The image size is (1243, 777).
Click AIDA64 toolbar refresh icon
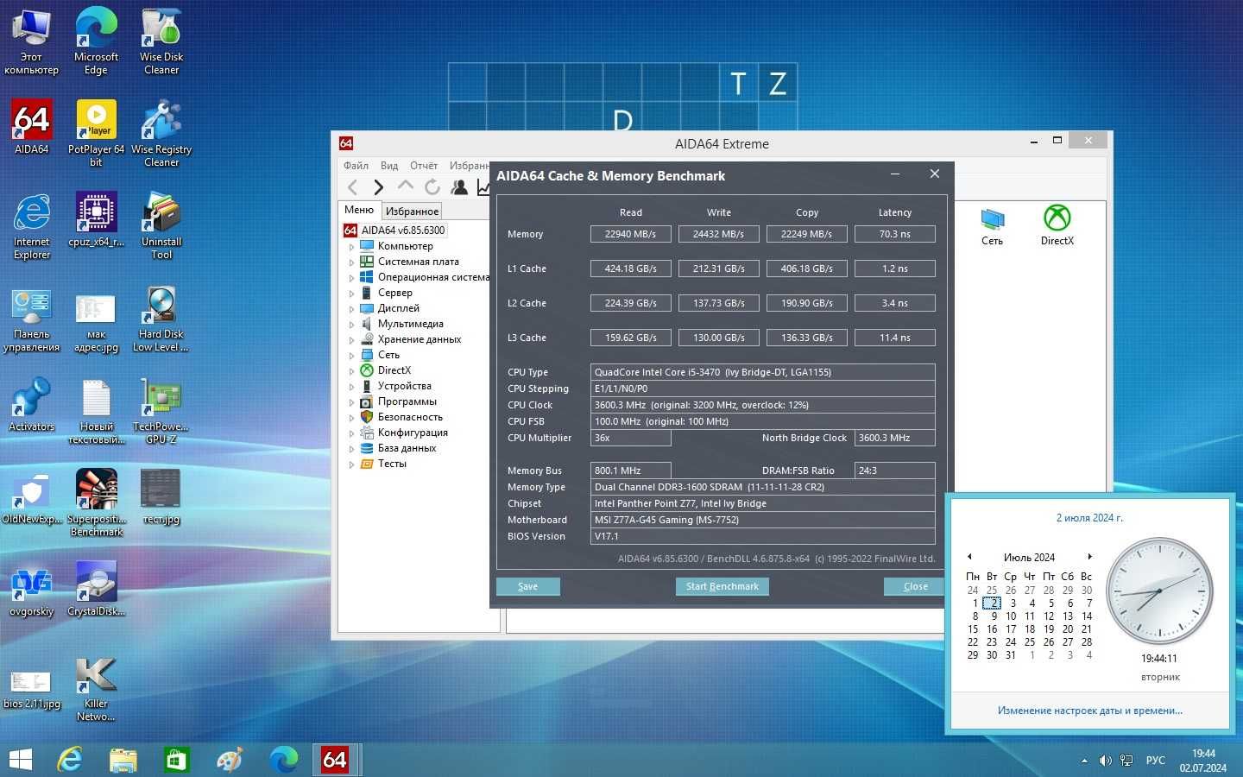click(432, 186)
